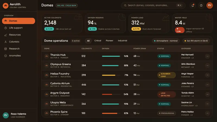The image size is (217, 122).
Task: Click the Phoenix Spire dome icon
Action: pyautogui.click(x=47, y=113)
